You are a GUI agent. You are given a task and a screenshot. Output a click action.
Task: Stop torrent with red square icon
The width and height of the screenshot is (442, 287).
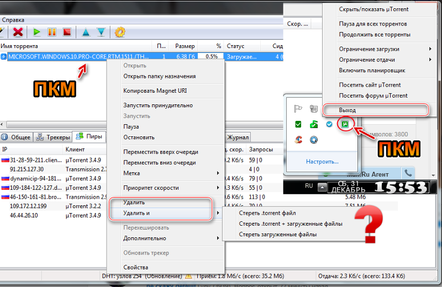pos(67,32)
